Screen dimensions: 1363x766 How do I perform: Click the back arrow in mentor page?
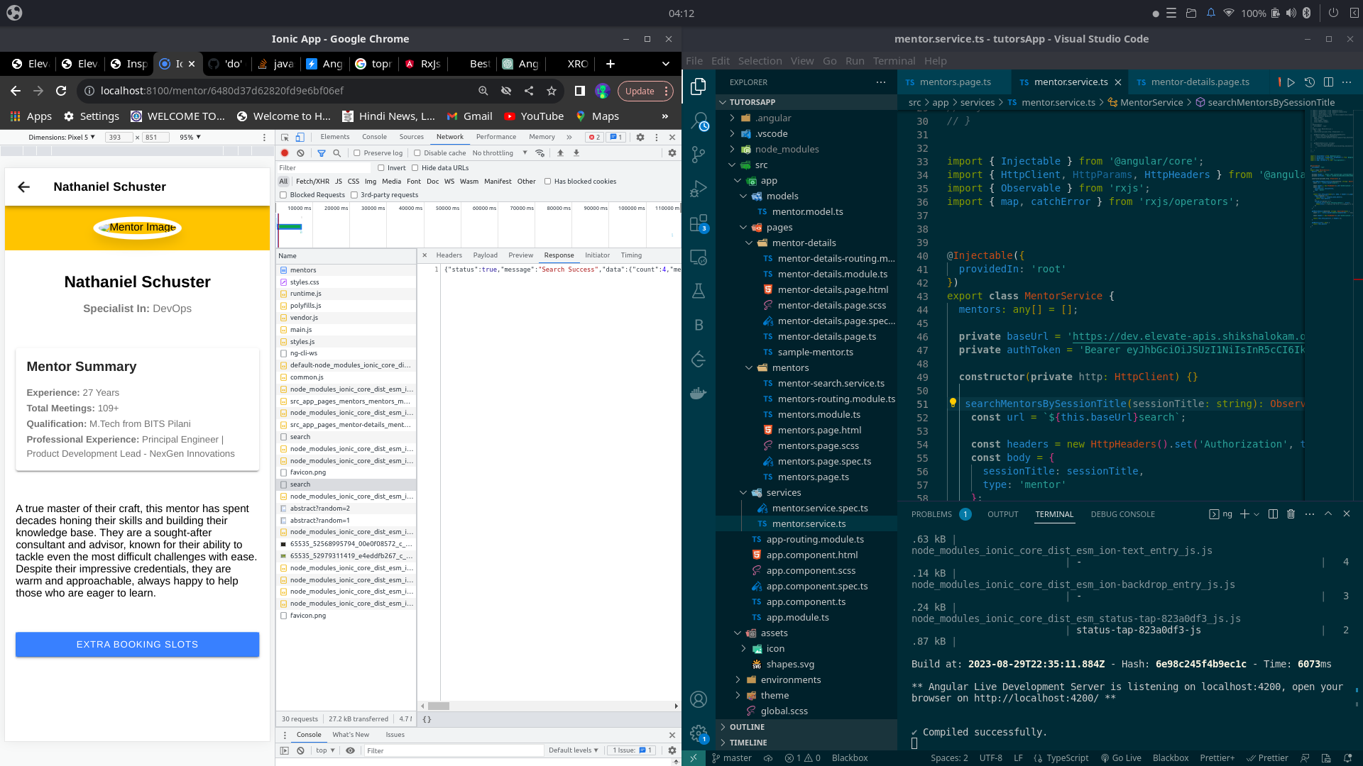click(23, 187)
